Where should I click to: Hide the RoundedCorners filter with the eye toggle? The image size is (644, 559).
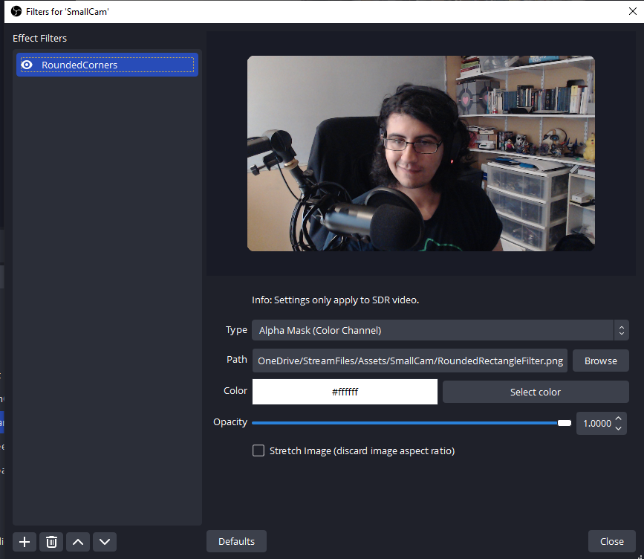click(x=27, y=65)
